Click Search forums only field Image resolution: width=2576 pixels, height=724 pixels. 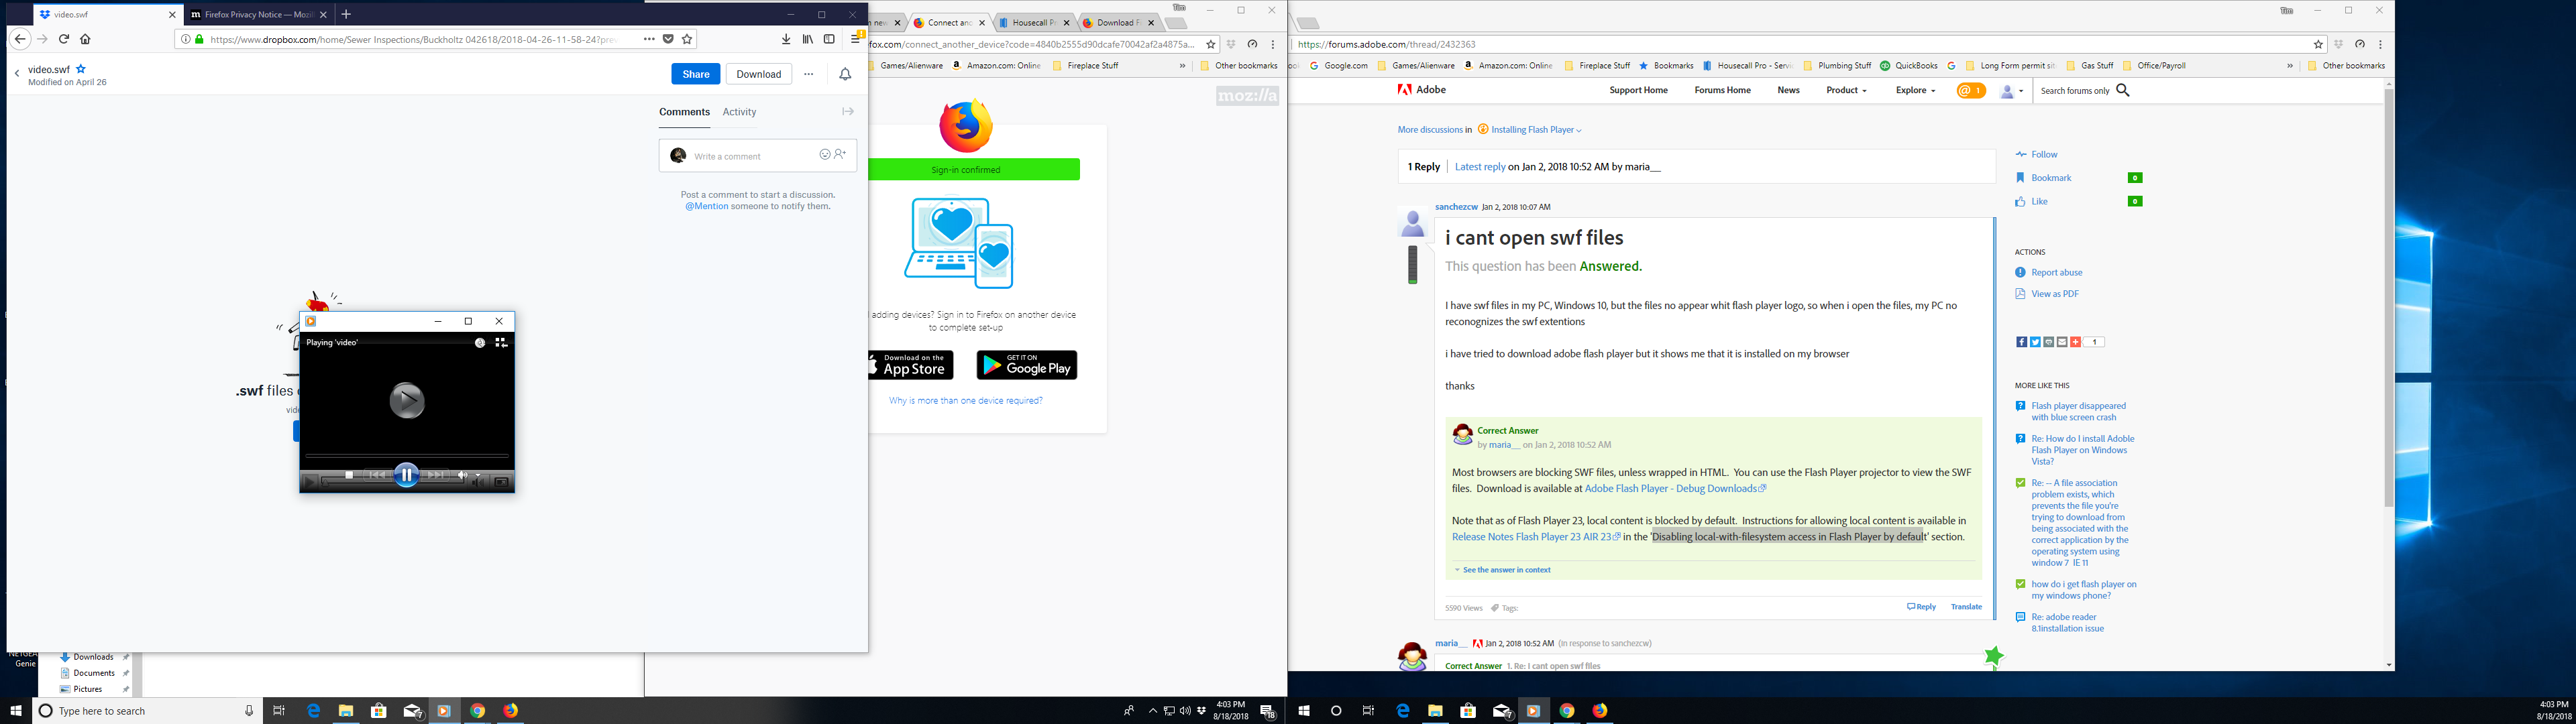[2074, 91]
